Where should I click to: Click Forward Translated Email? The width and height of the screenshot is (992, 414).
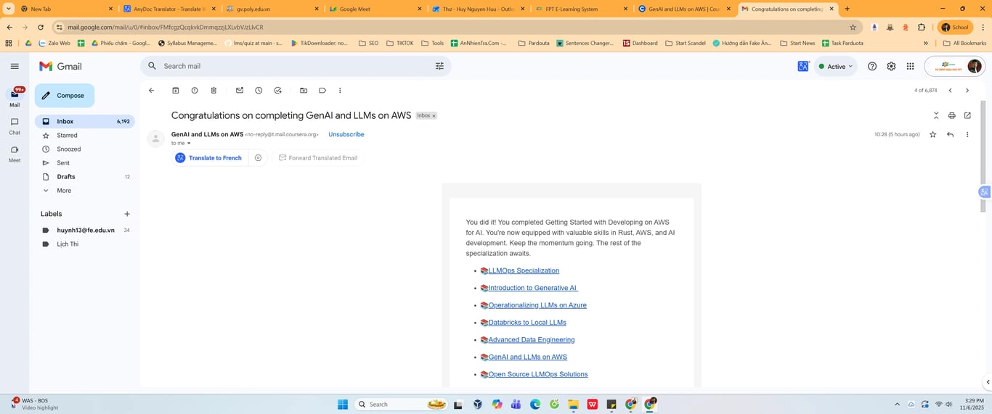click(x=318, y=157)
